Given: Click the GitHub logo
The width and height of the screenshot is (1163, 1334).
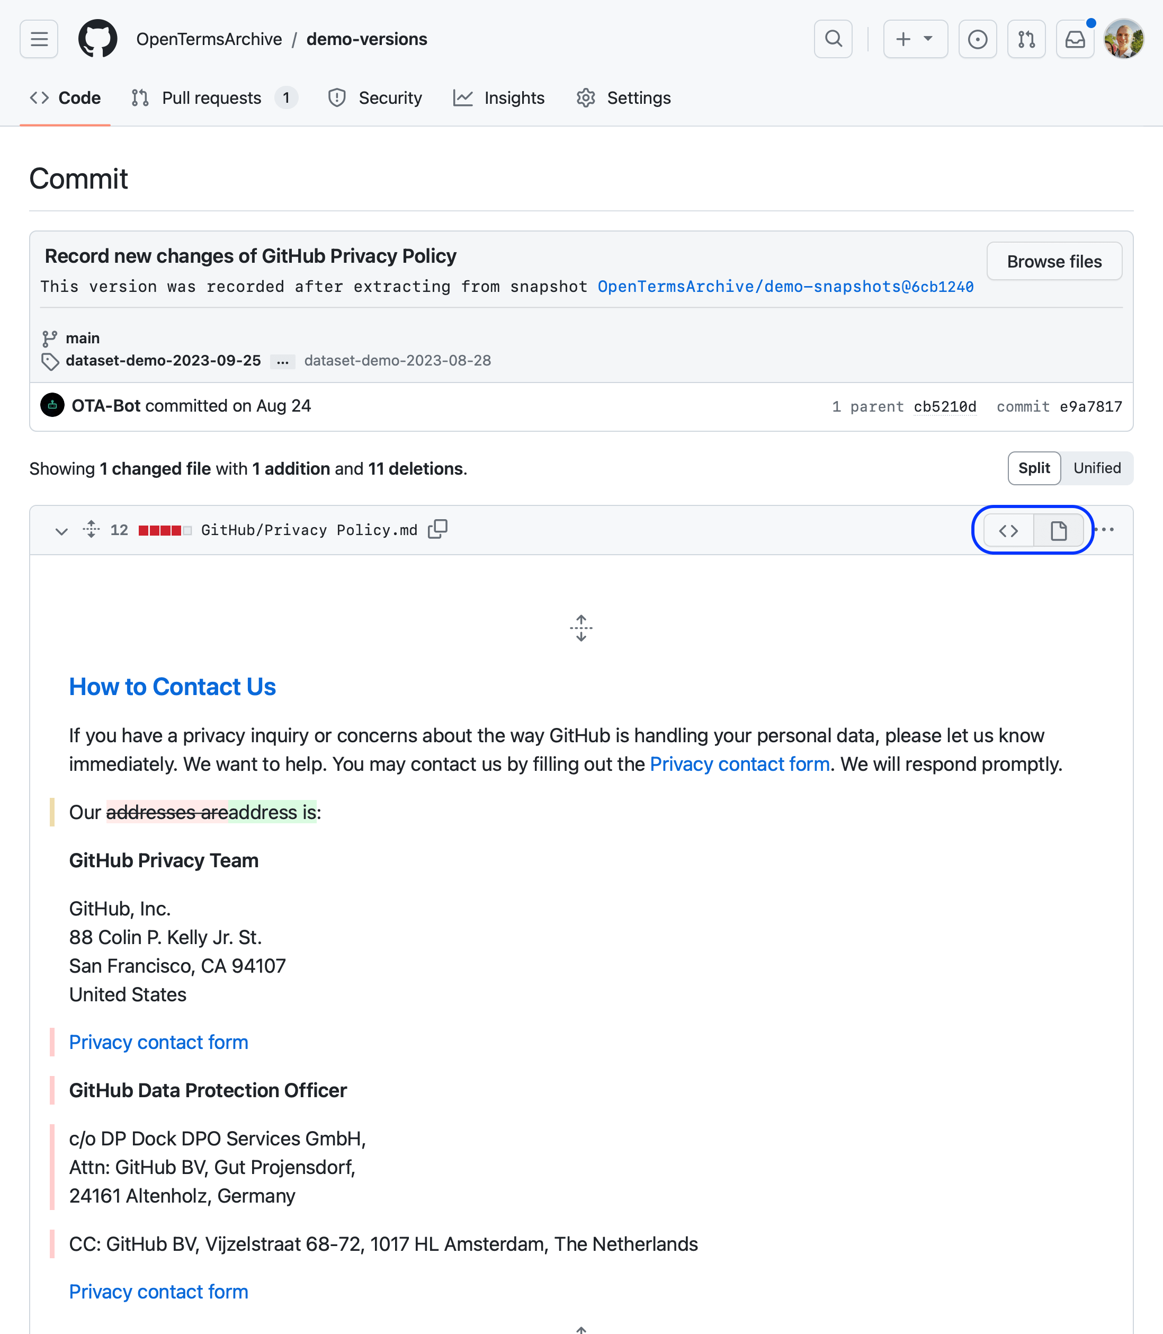Looking at the screenshot, I should coord(97,39).
